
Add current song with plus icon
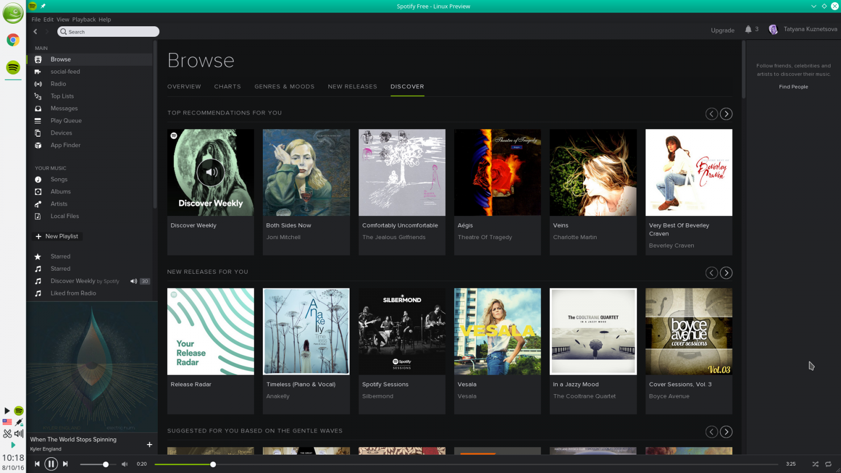pos(149,445)
